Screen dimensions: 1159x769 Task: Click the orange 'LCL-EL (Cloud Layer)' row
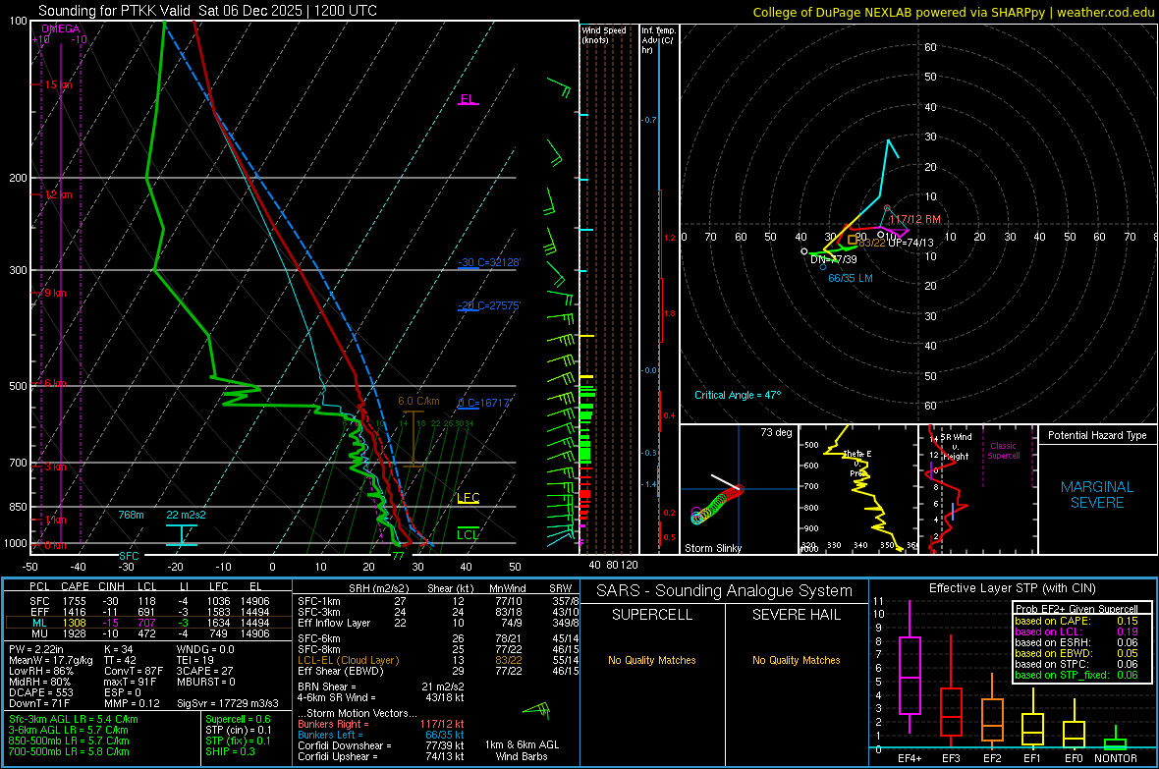pyautogui.click(x=438, y=660)
